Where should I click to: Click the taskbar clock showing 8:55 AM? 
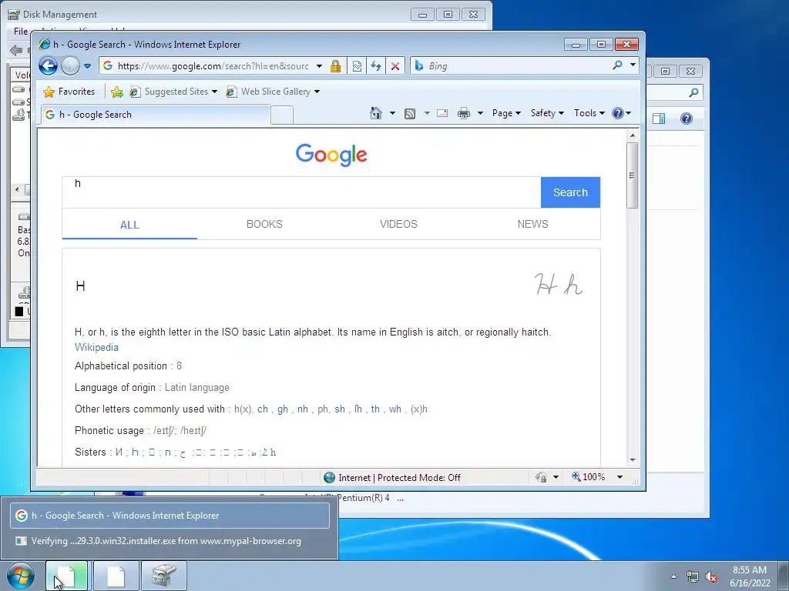[750, 576]
